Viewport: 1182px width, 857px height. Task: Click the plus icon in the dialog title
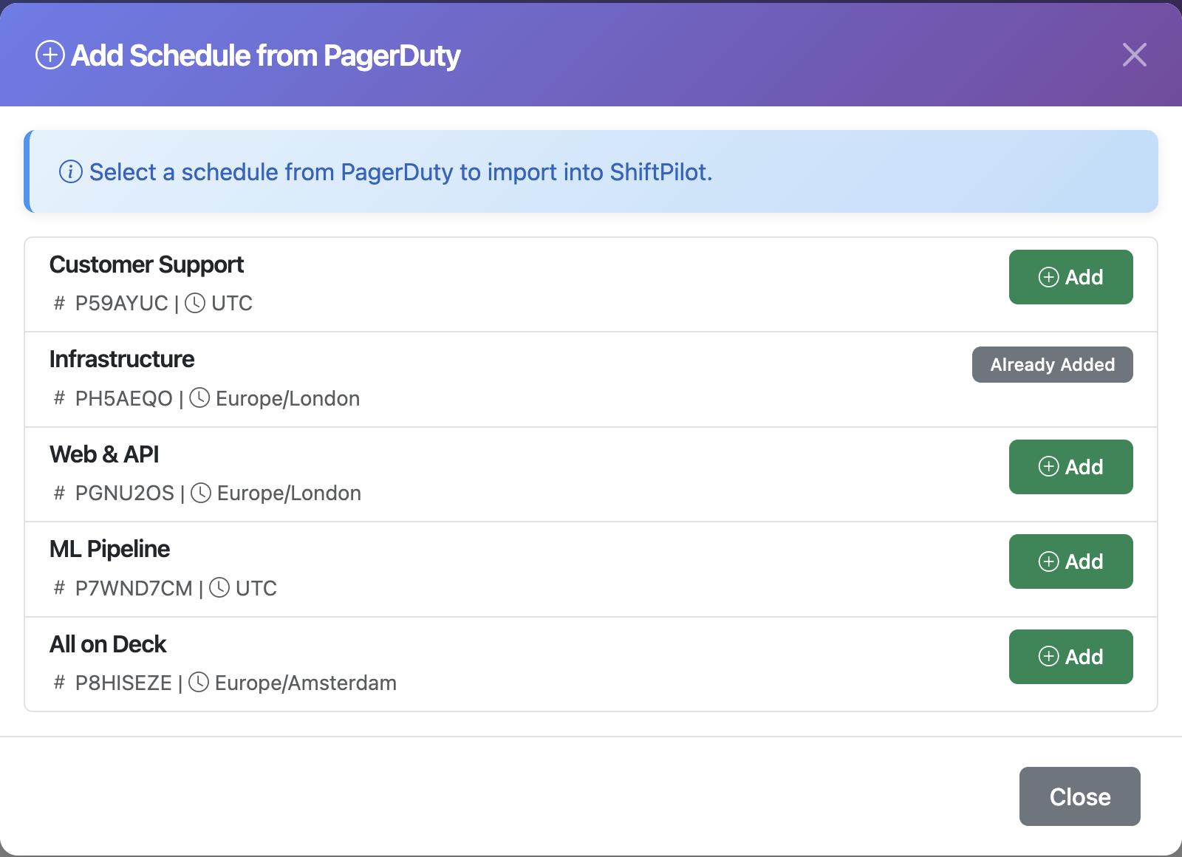click(x=49, y=55)
